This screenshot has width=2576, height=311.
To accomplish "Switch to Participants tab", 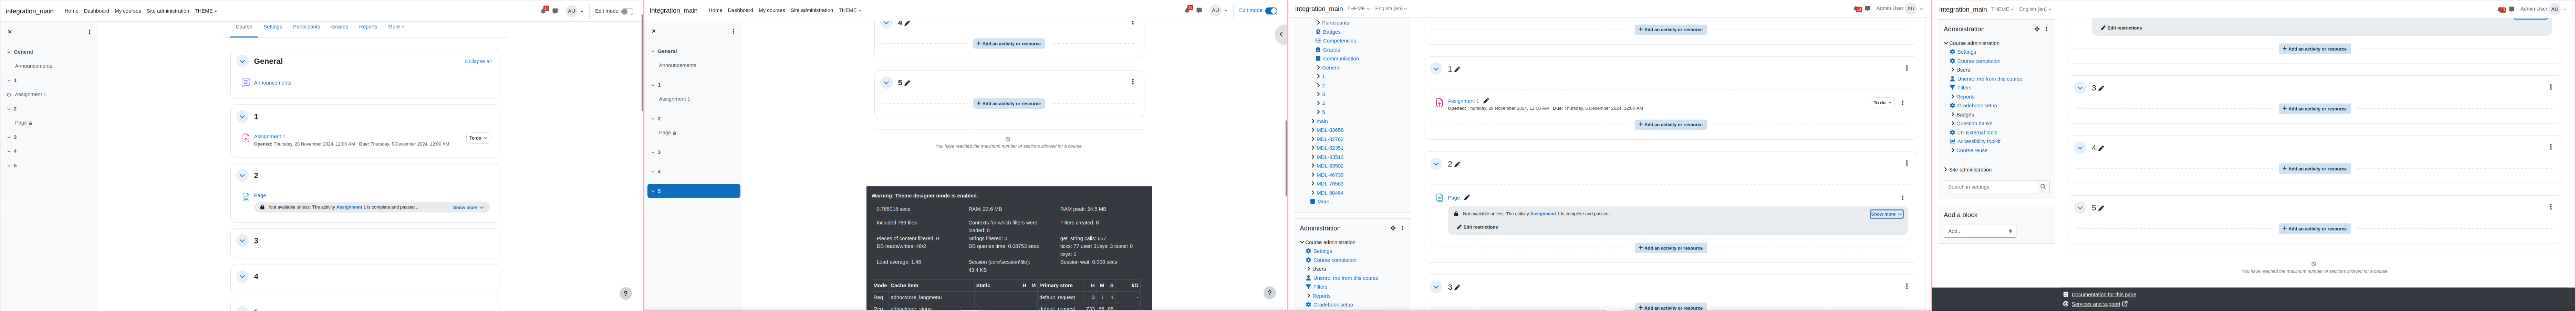I will (x=306, y=27).
